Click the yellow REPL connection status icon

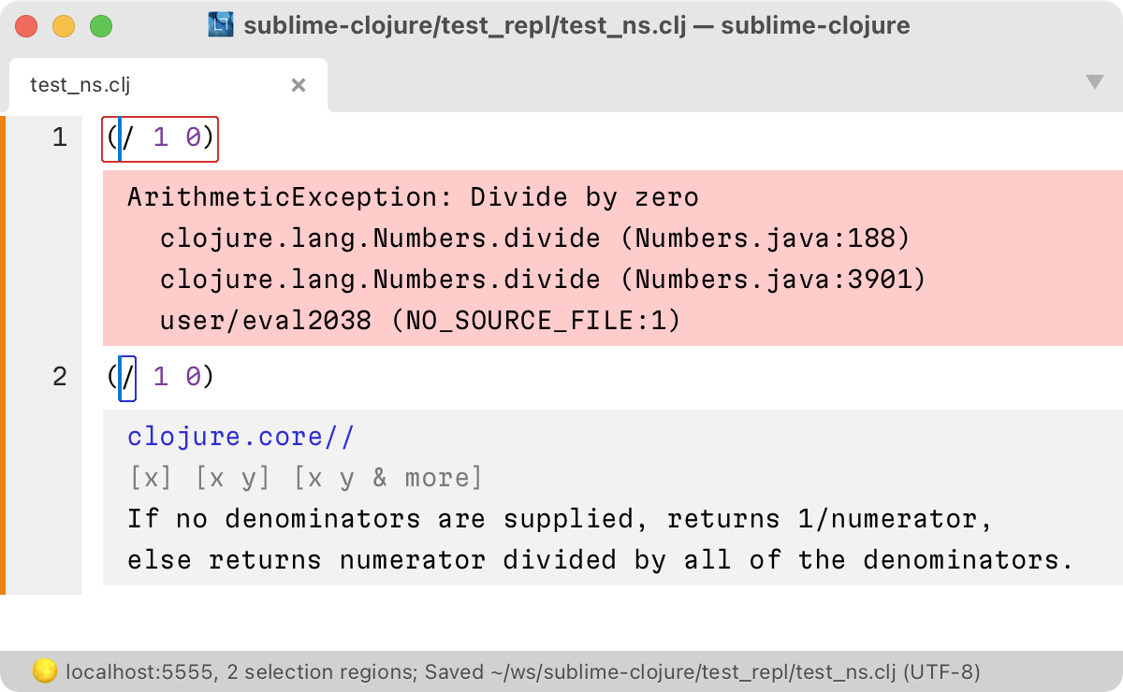point(44,670)
